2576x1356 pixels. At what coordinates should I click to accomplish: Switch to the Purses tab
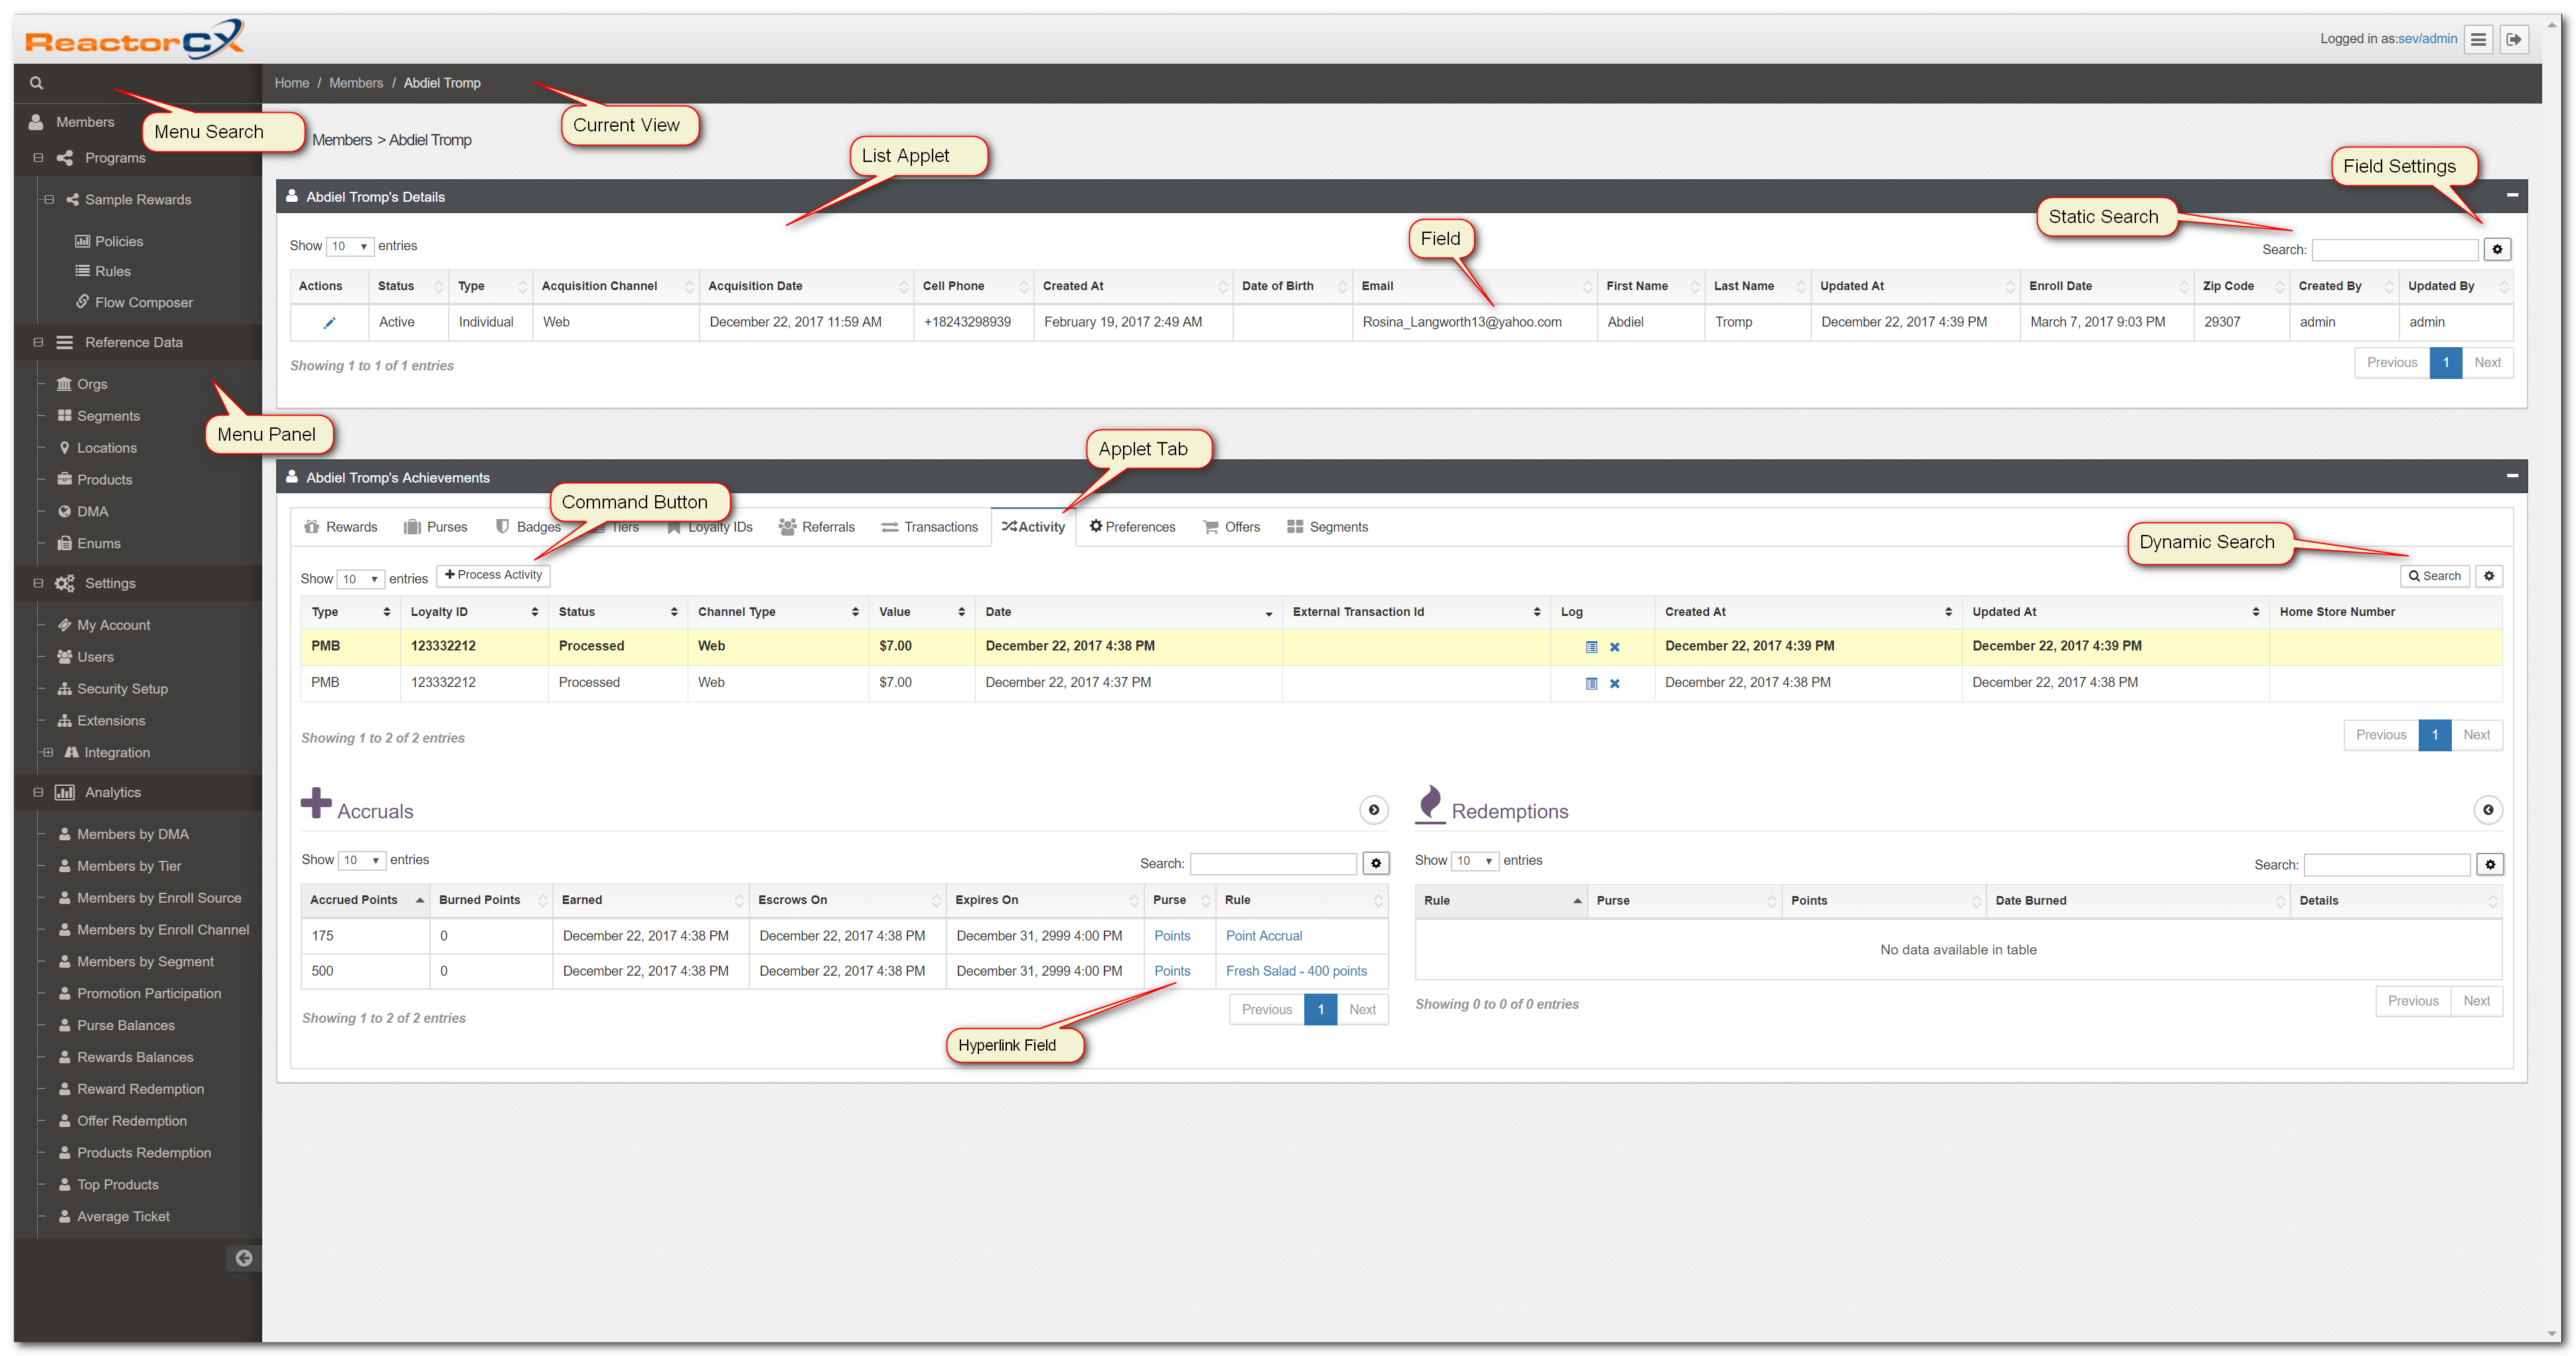(435, 527)
